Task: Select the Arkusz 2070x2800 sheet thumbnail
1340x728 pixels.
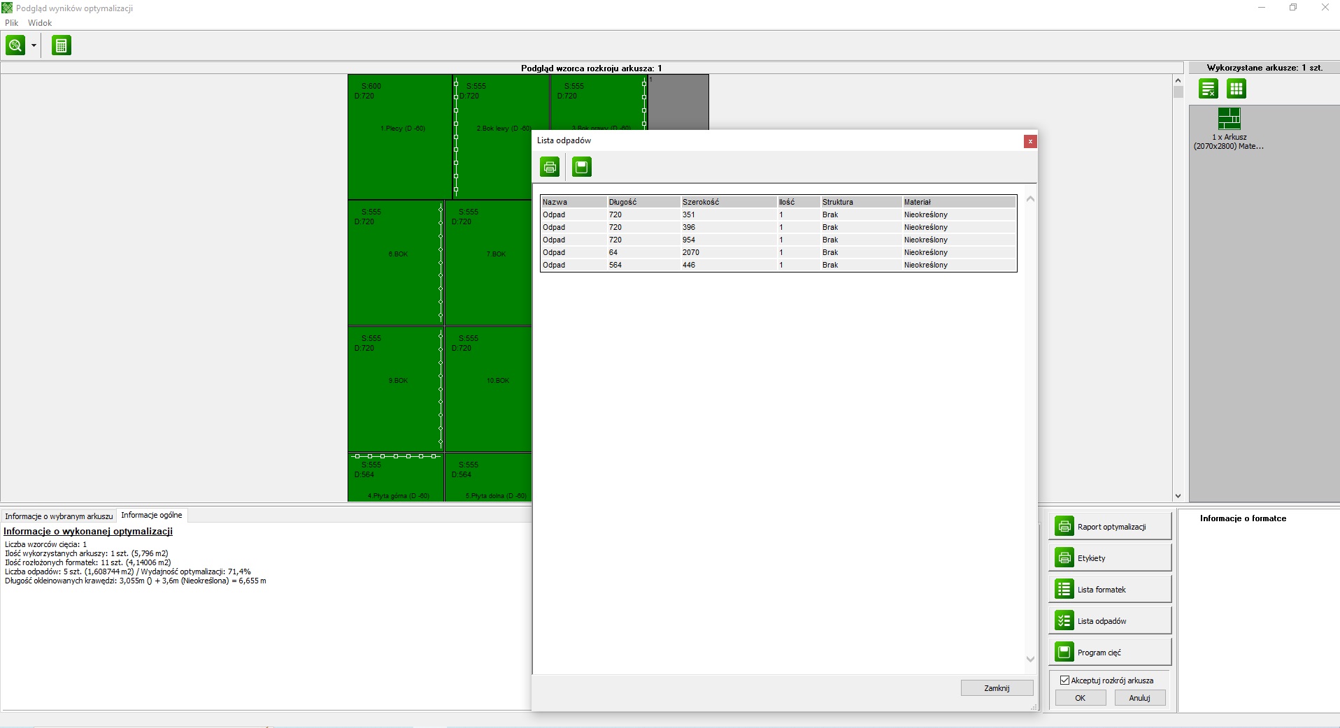Action: click(1229, 119)
